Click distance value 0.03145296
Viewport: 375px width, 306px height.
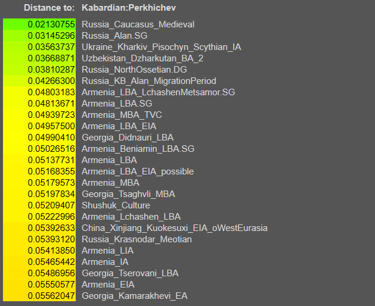[x=51, y=36]
